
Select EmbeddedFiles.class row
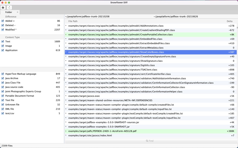151,39
